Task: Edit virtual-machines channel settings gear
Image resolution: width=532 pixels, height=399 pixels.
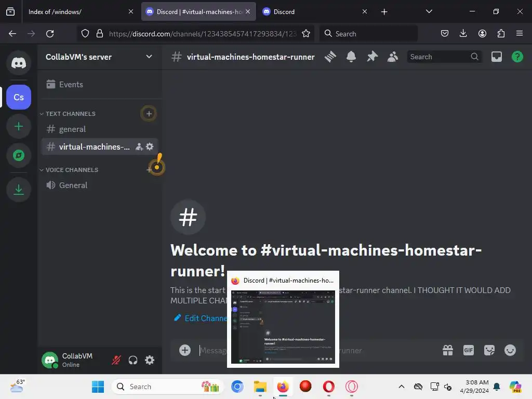Action: pos(150,147)
